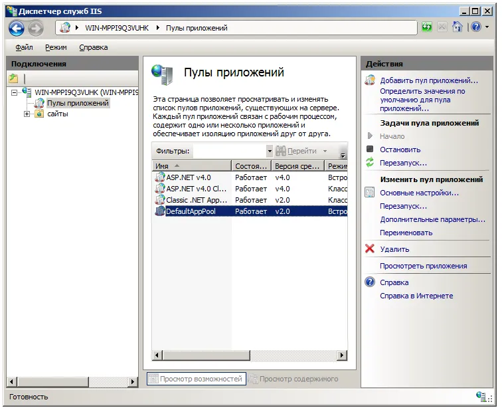Open dropdown arrow next to Перейти

325,151
